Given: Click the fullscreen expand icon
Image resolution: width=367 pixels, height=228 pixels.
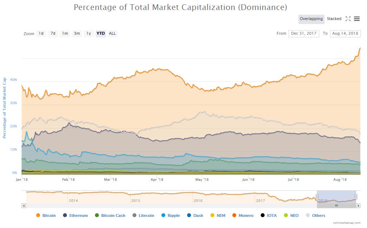Looking at the screenshot, I should [348, 19].
